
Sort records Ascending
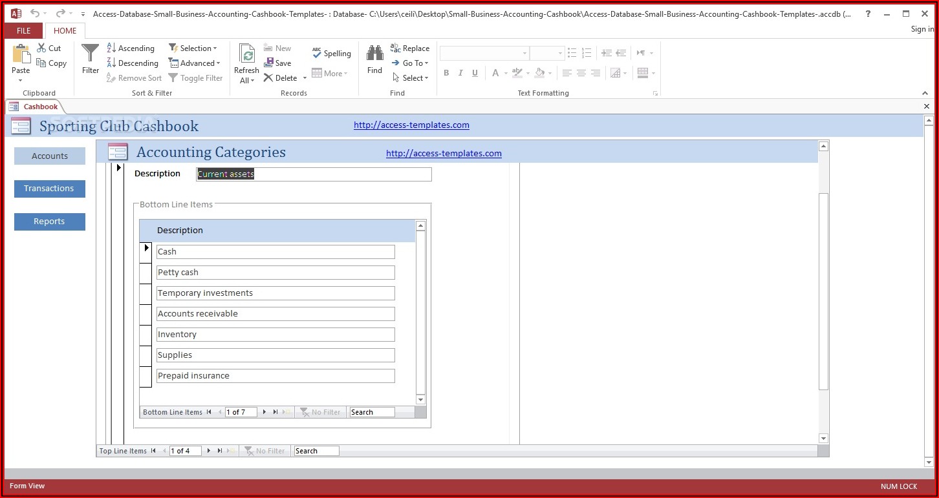point(130,48)
